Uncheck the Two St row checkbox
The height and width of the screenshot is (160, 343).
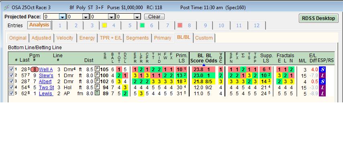(x=11, y=88)
